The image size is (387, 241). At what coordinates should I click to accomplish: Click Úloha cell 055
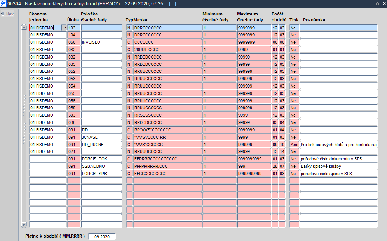(74, 93)
